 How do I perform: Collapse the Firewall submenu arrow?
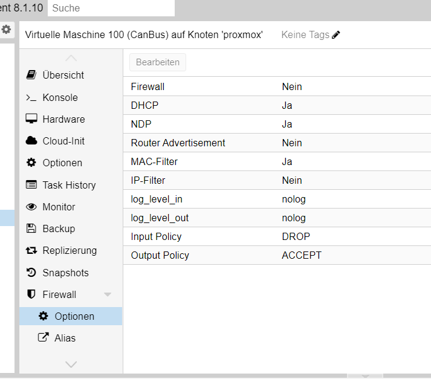click(108, 294)
